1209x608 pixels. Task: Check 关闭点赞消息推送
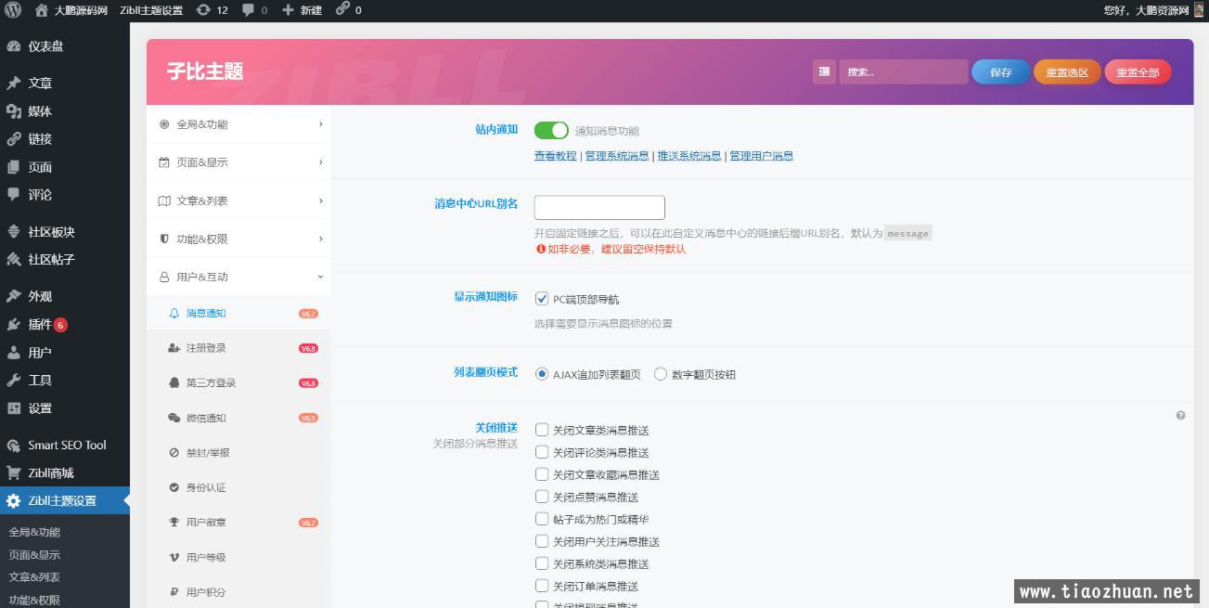click(542, 497)
